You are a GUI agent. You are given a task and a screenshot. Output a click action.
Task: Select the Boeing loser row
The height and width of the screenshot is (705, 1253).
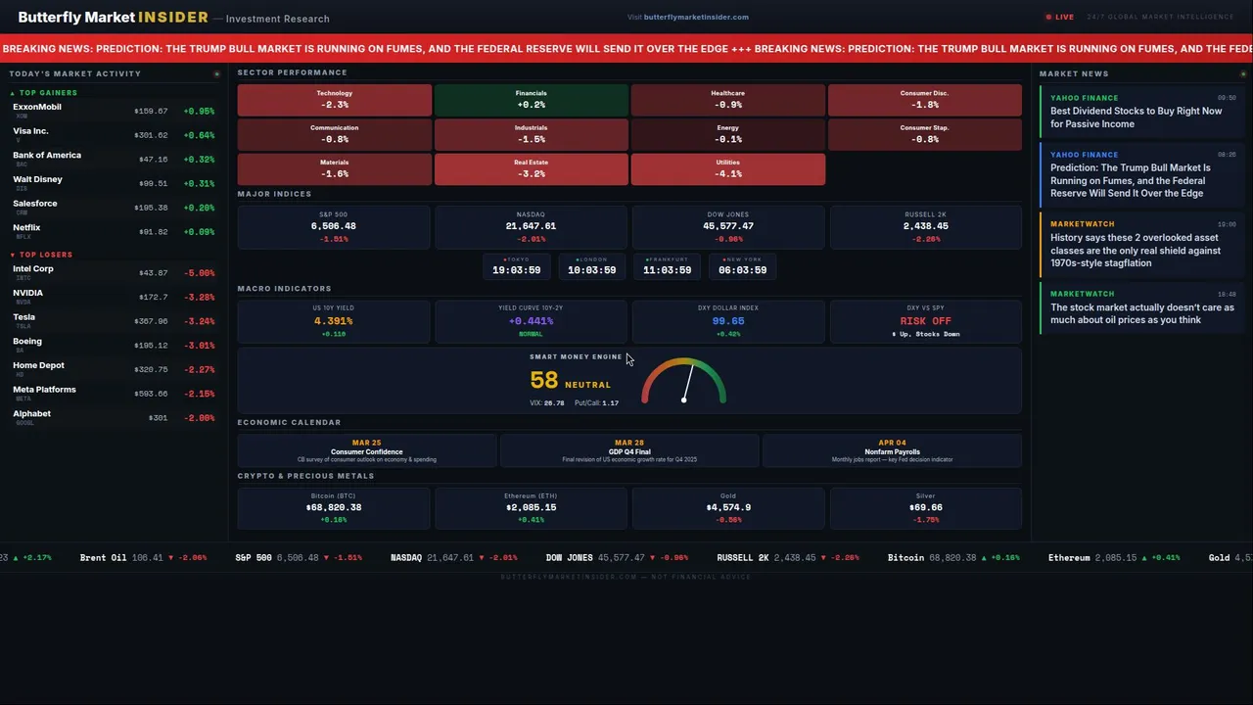tap(114, 345)
